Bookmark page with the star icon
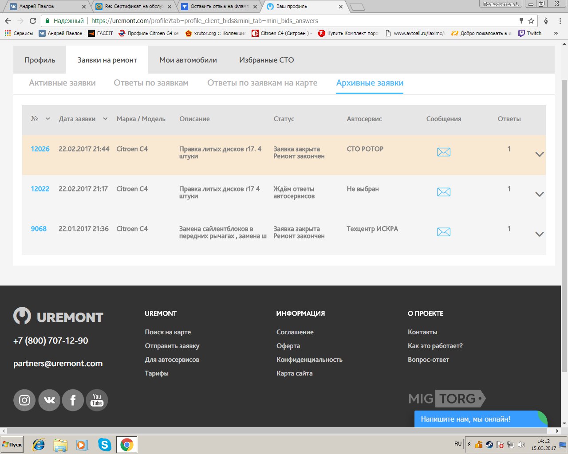 531,21
